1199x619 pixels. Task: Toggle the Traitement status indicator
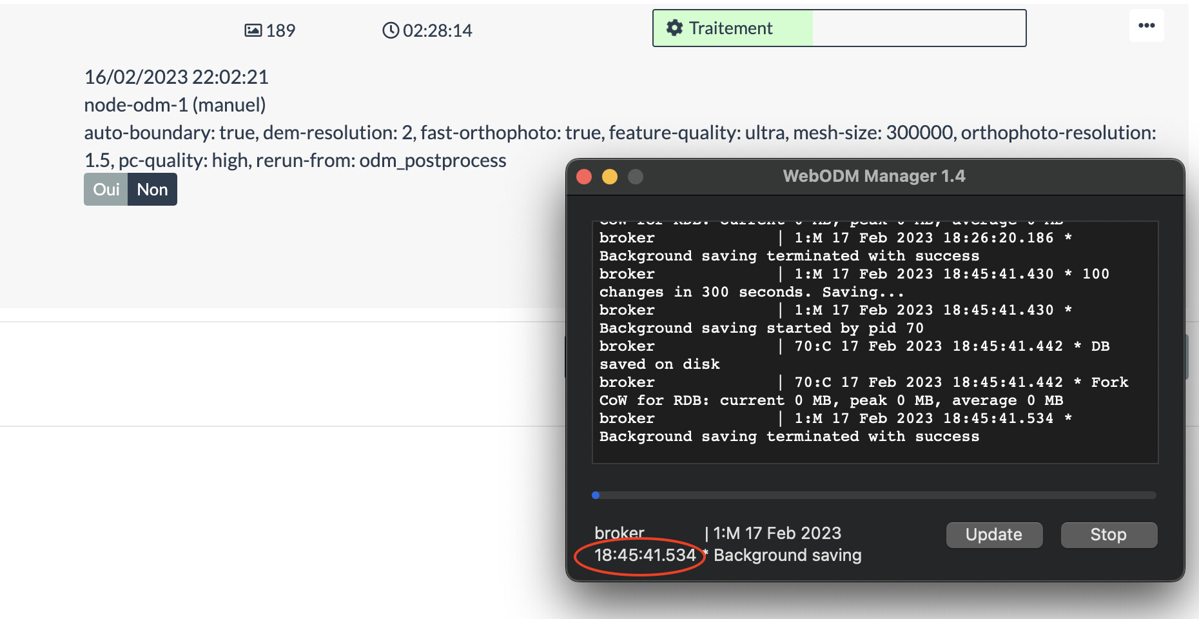tap(730, 28)
